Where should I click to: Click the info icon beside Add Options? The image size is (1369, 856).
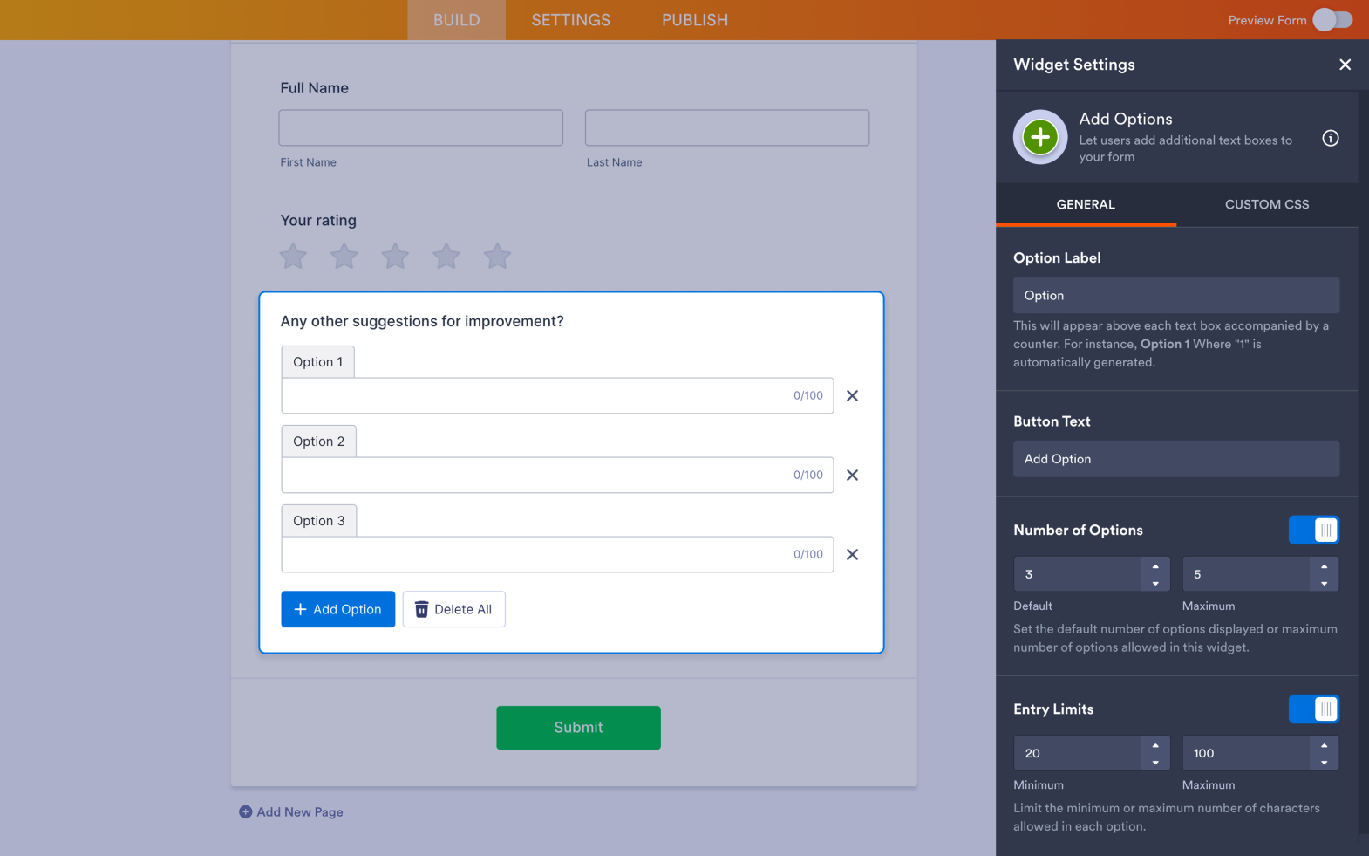1331,138
